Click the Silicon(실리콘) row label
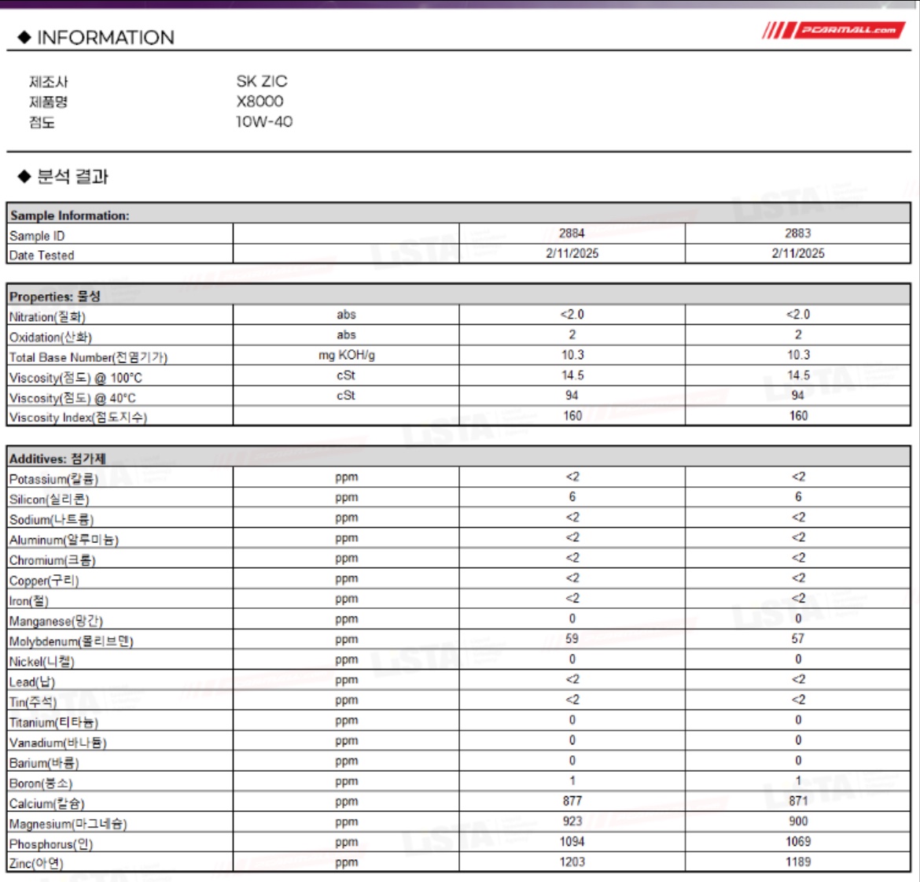Image resolution: width=920 pixels, height=882 pixels. (x=50, y=500)
